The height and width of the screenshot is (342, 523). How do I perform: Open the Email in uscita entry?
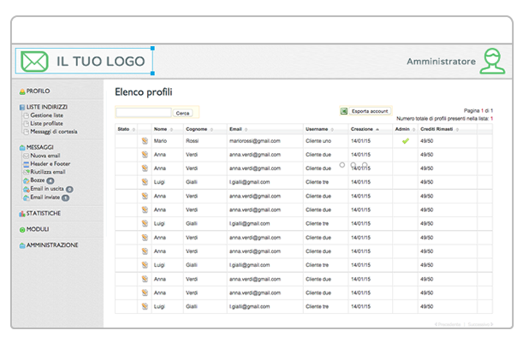point(47,189)
